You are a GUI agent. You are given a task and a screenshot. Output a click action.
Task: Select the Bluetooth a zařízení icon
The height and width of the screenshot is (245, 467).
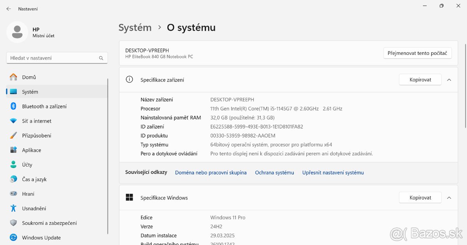click(x=14, y=106)
